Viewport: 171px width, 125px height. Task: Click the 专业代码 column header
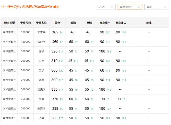pos(25,23)
